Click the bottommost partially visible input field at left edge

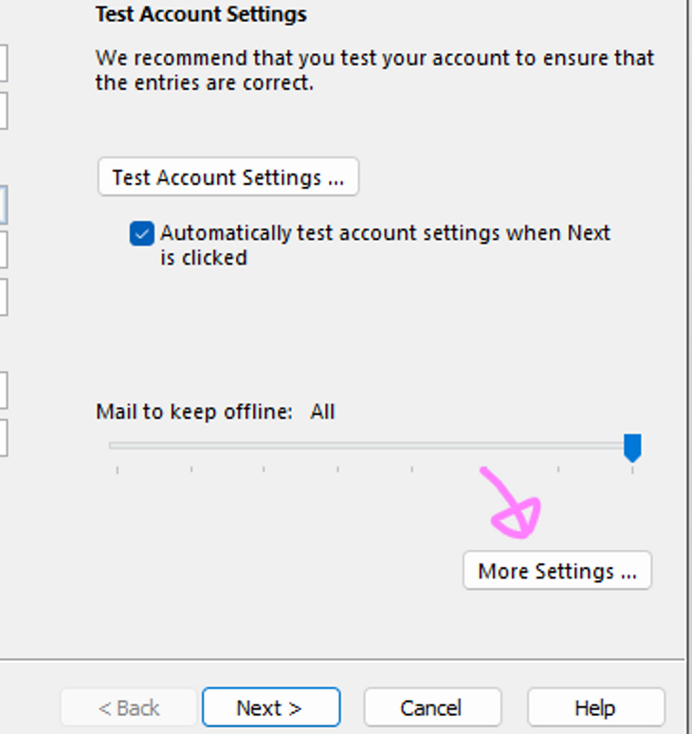pos(3,436)
